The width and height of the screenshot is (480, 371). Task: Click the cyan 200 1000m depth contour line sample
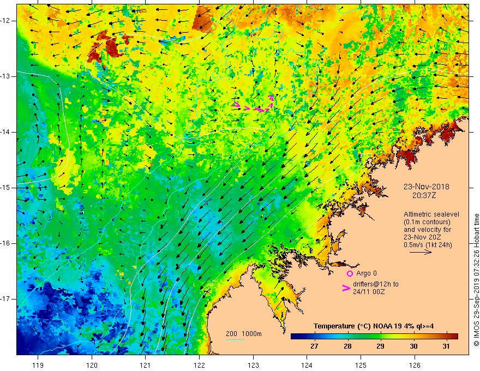[x=235, y=339]
